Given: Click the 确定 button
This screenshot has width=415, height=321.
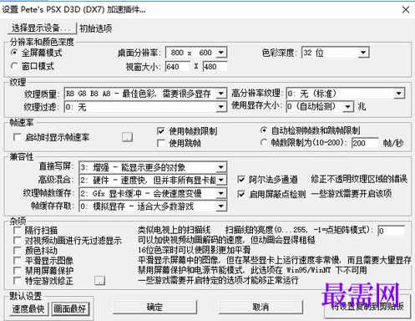Looking at the screenshot, I should coord(154,307).
